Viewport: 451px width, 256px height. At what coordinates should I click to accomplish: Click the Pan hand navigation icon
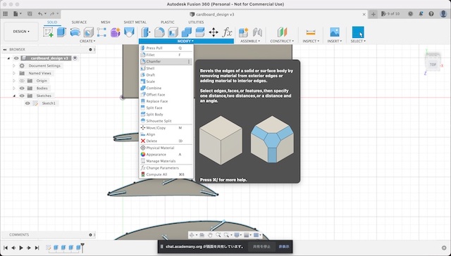(210, 235)
